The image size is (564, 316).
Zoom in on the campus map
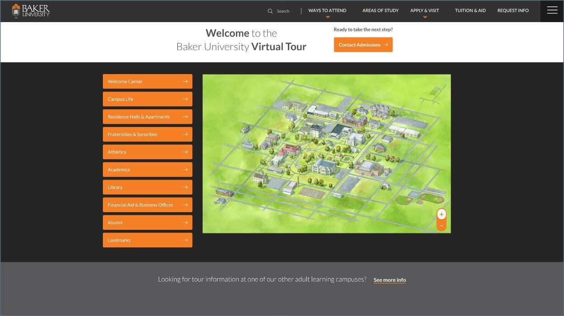coord(441,214)
